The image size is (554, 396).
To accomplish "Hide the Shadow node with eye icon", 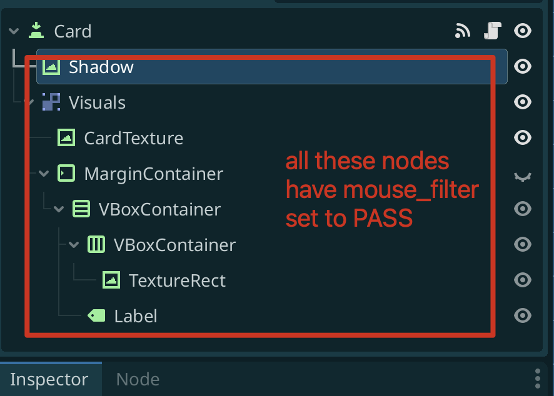I will 523,66.
